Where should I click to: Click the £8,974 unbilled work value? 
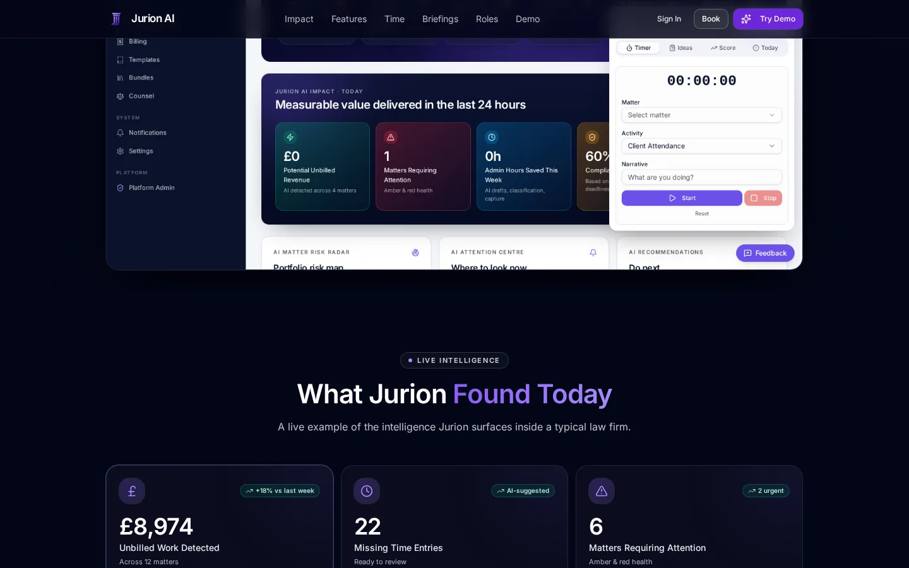[x=156, y=526]
